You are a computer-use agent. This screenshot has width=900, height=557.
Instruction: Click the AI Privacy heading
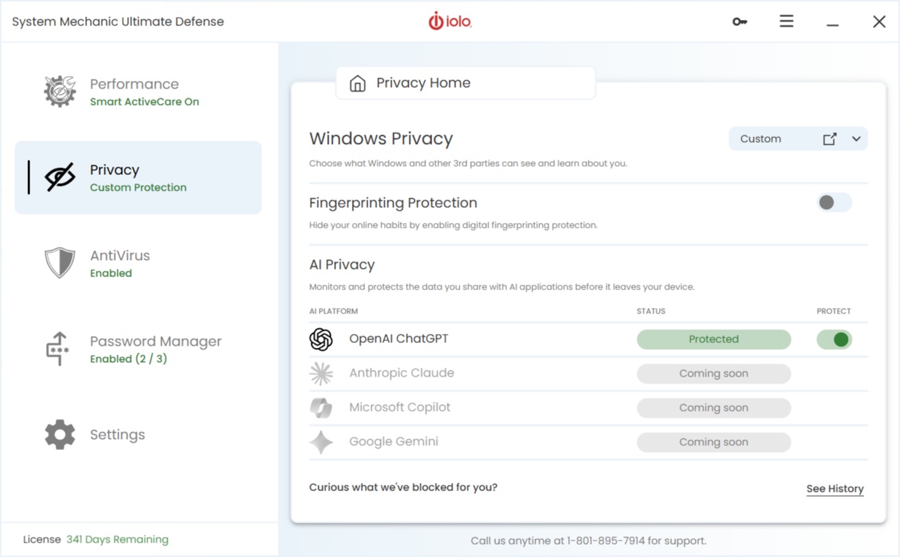(342, 265)
